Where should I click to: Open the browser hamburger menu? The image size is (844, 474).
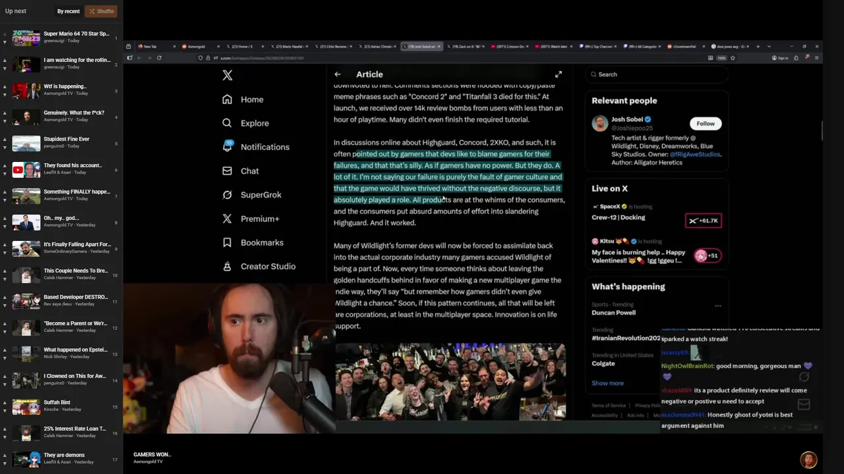pyautogui.click(x=816, y=58)
